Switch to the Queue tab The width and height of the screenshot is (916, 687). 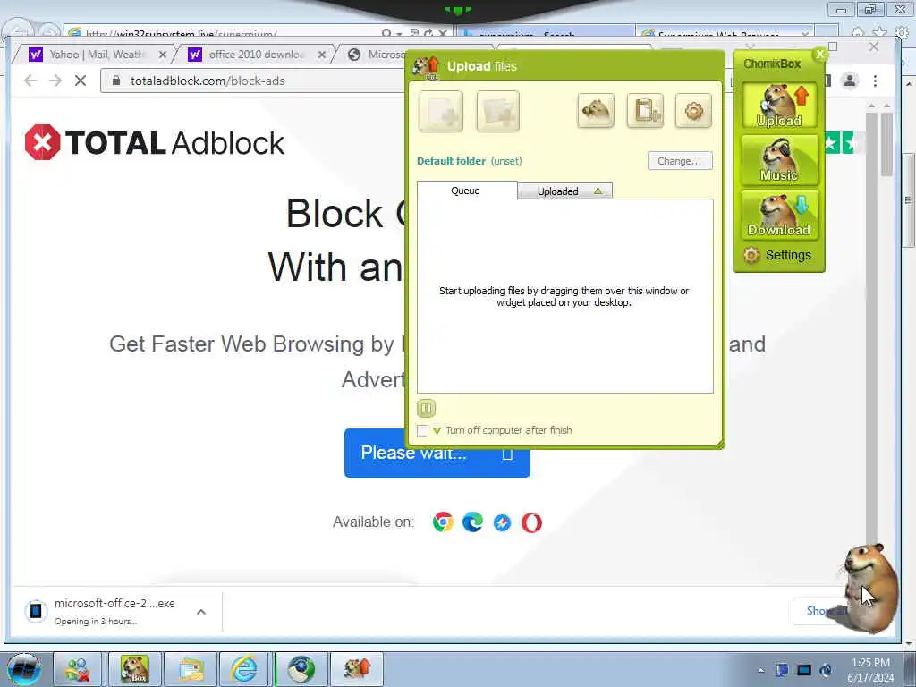click(466, 191)
